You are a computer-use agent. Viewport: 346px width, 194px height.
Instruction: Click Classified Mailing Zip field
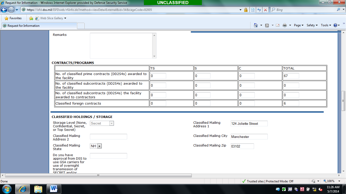pos(242,146)
